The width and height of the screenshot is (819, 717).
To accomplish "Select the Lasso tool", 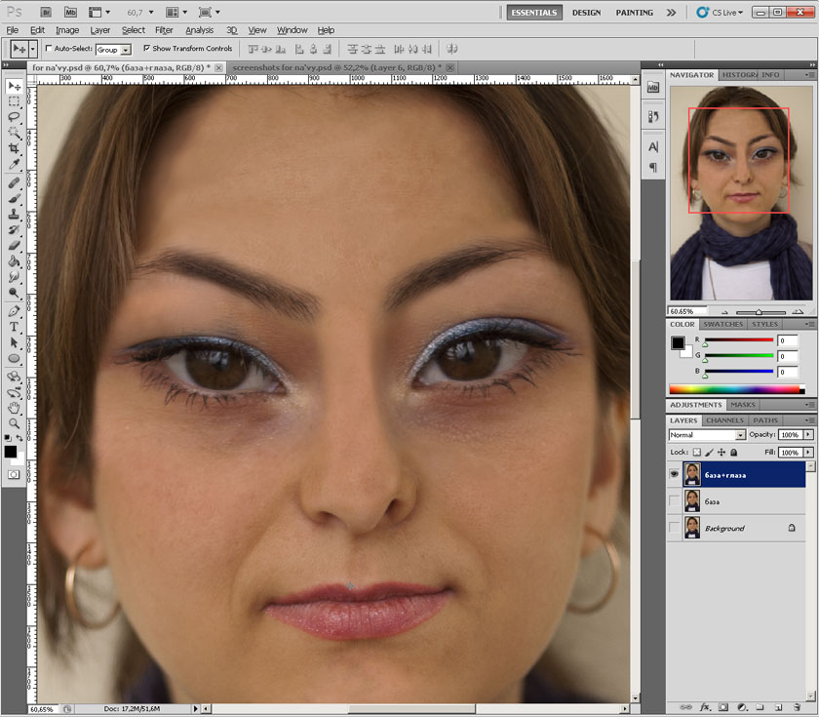I will tap(15, 116).
